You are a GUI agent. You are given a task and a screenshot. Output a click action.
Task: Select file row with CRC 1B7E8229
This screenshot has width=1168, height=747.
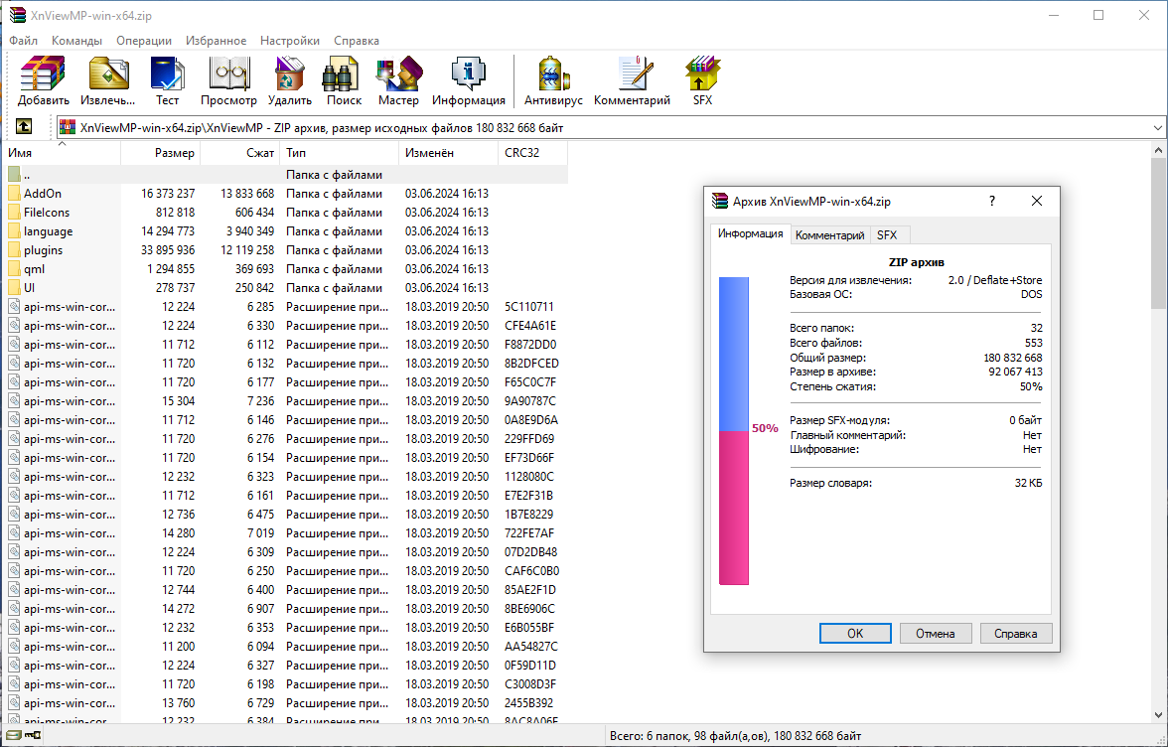coord(286,514)
